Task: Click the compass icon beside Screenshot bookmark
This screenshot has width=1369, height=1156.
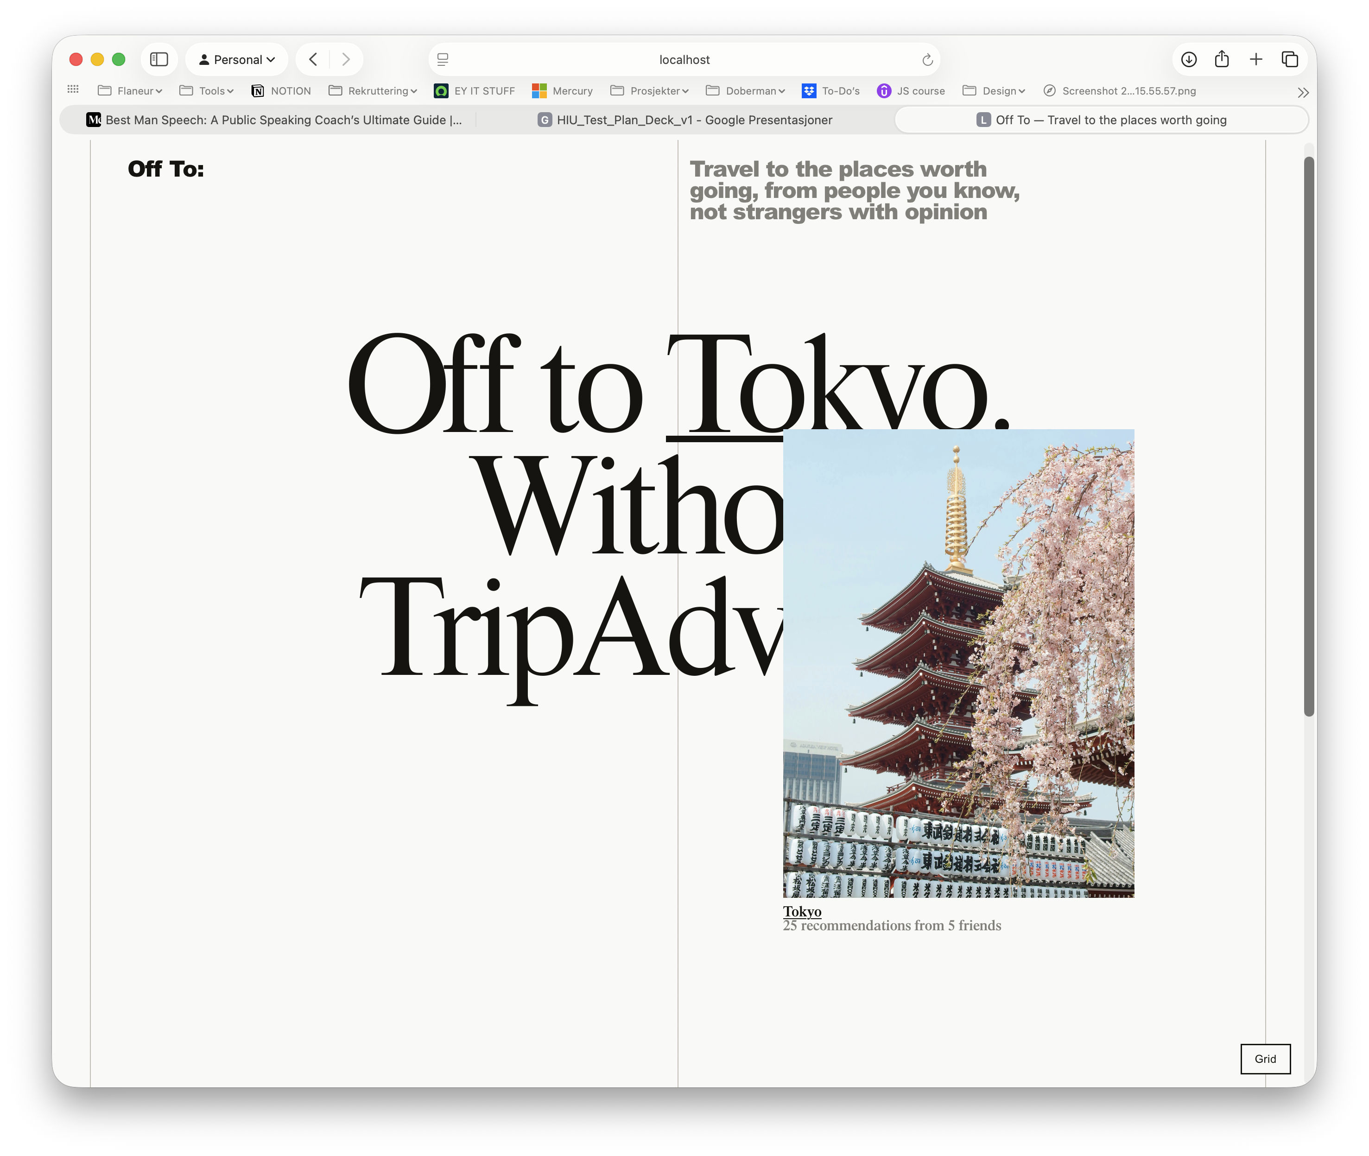Action: 1050,90
